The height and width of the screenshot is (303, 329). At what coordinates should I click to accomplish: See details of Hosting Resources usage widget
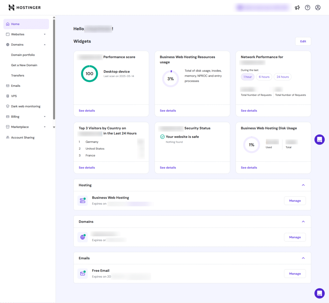click(168, 111)
